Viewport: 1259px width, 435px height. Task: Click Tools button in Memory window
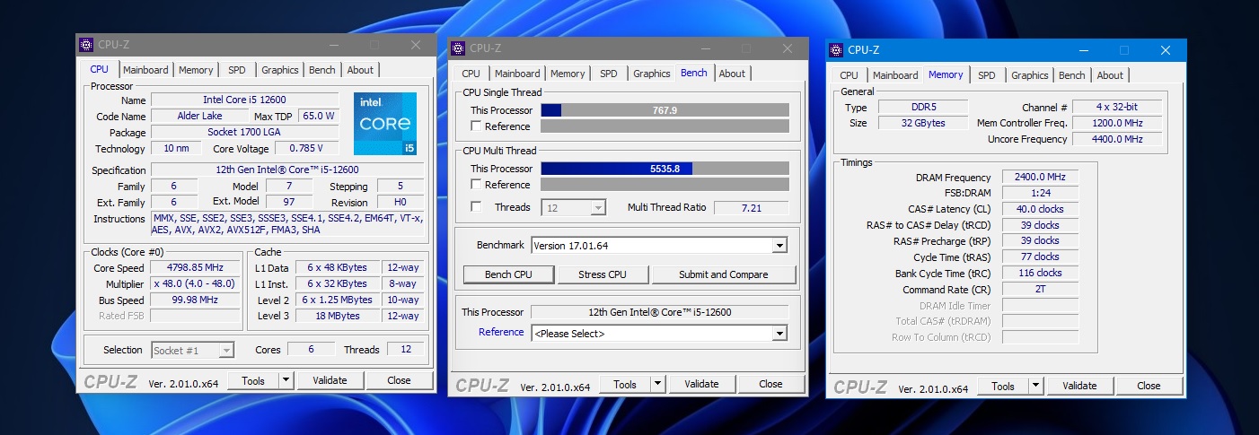[x=1003, y=386]
